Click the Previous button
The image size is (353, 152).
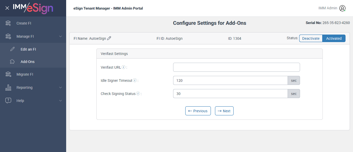pyautogui.click(x=198, y=111)
